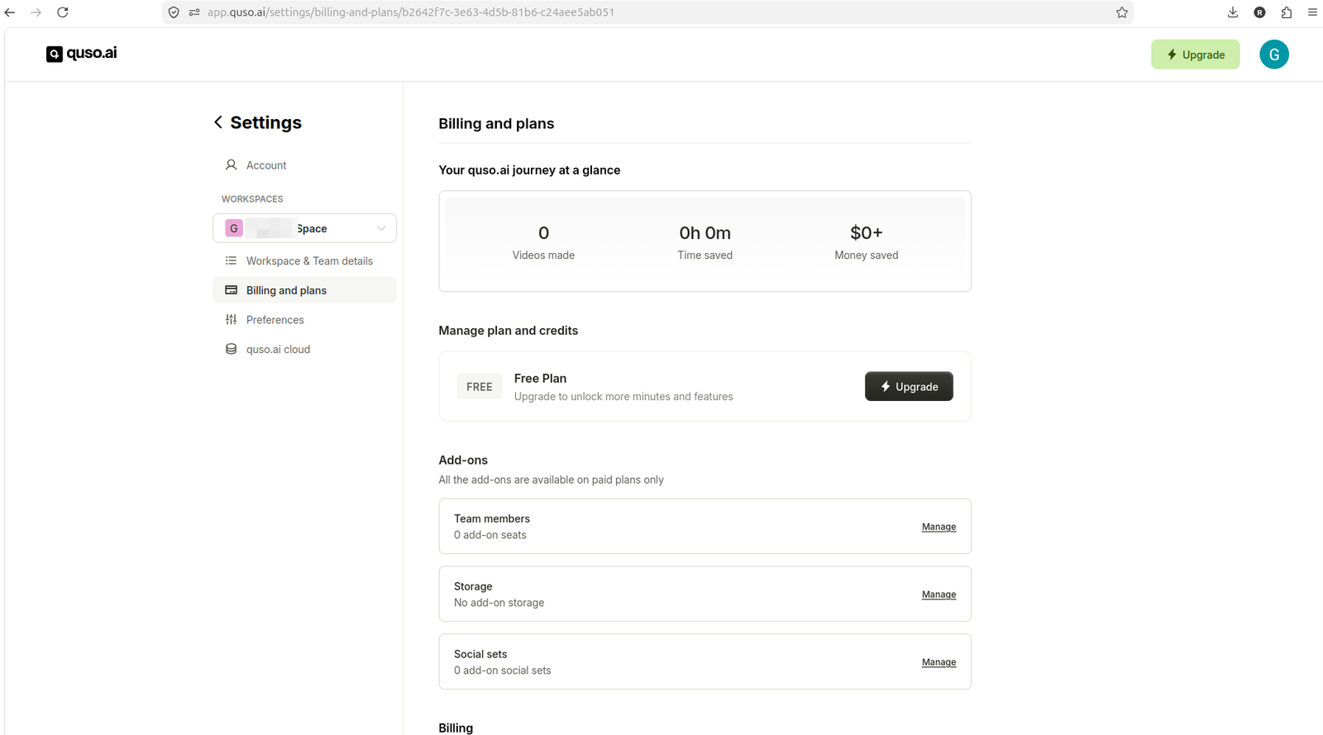Open browser hamburger menu
Viewport: 1323px width, 735px height.
pyautogui.click(x=1312, y=12)
